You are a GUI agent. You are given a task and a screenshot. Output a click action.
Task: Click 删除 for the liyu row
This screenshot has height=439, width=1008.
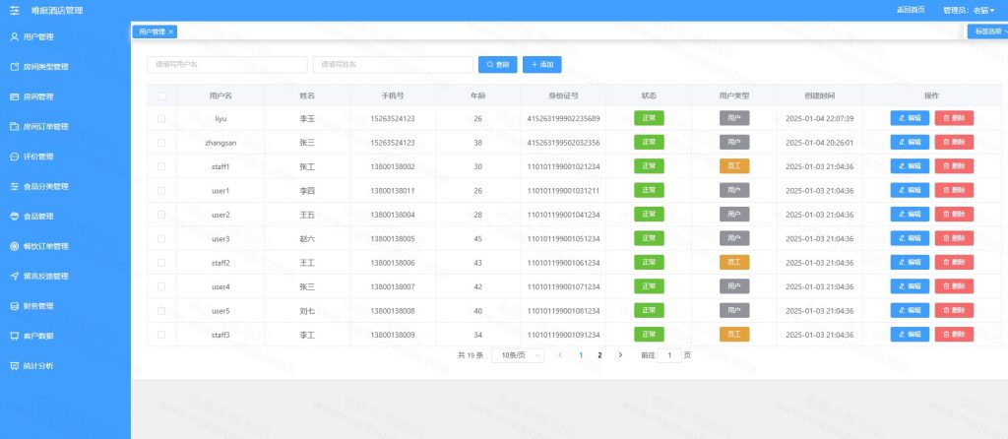click(954, 118)
